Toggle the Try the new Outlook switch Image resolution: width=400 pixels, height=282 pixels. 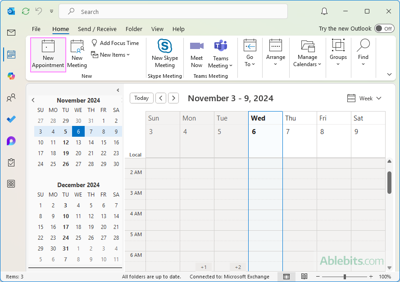point(383,28)
